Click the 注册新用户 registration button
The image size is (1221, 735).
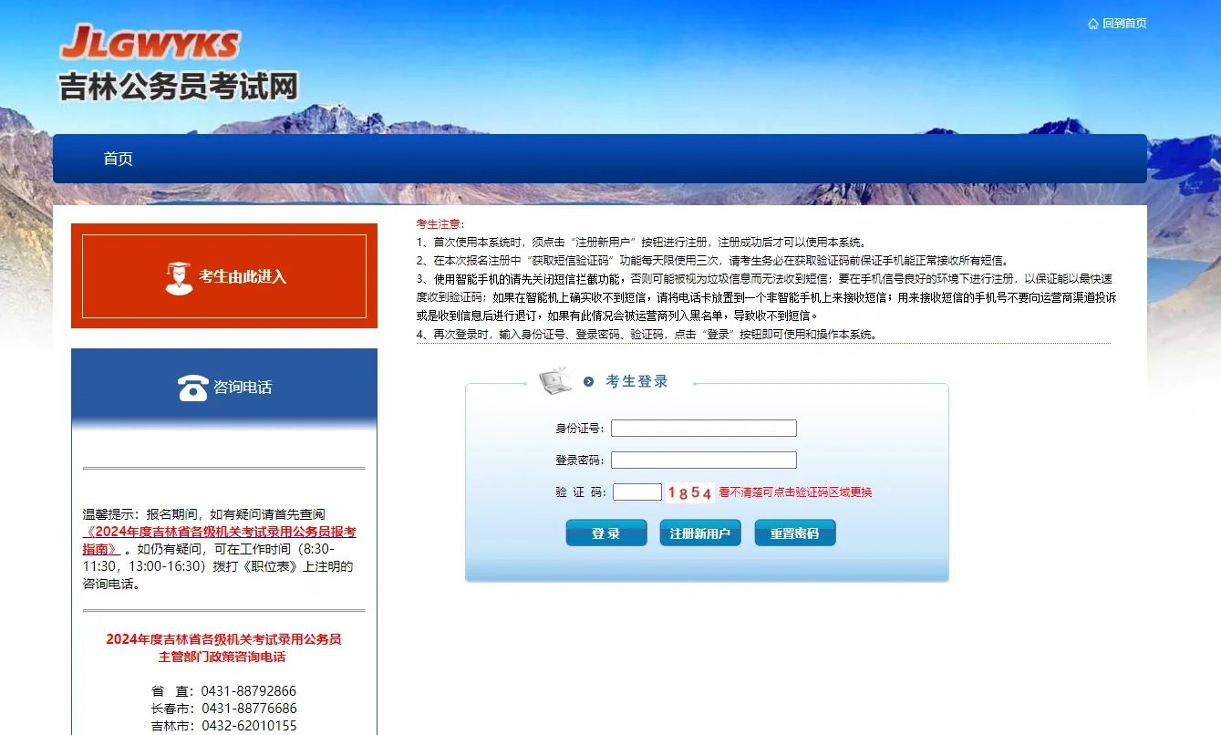pyautogui.click(x=700, y=532)
